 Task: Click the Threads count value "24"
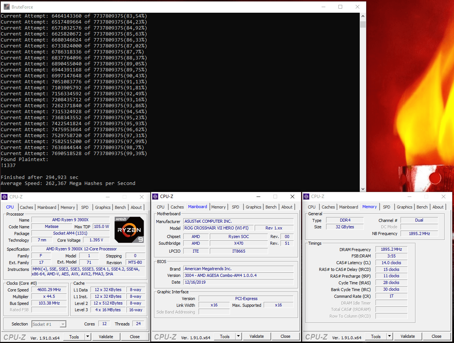point(138,324)
